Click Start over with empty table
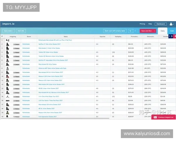 pos(115,31)
